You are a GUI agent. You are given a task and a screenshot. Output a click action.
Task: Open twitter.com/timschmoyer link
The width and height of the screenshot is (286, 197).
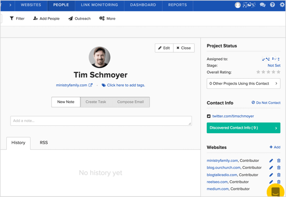coord(233,116)
